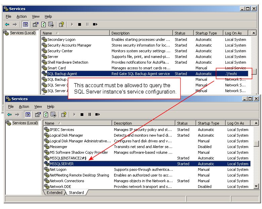Pause Service button in bottom Services window
This screenshot has height=209, width=262.
click(90, 115)
